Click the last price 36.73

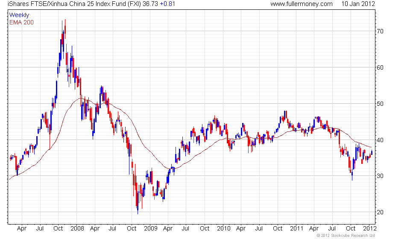[x=150, y=4]
